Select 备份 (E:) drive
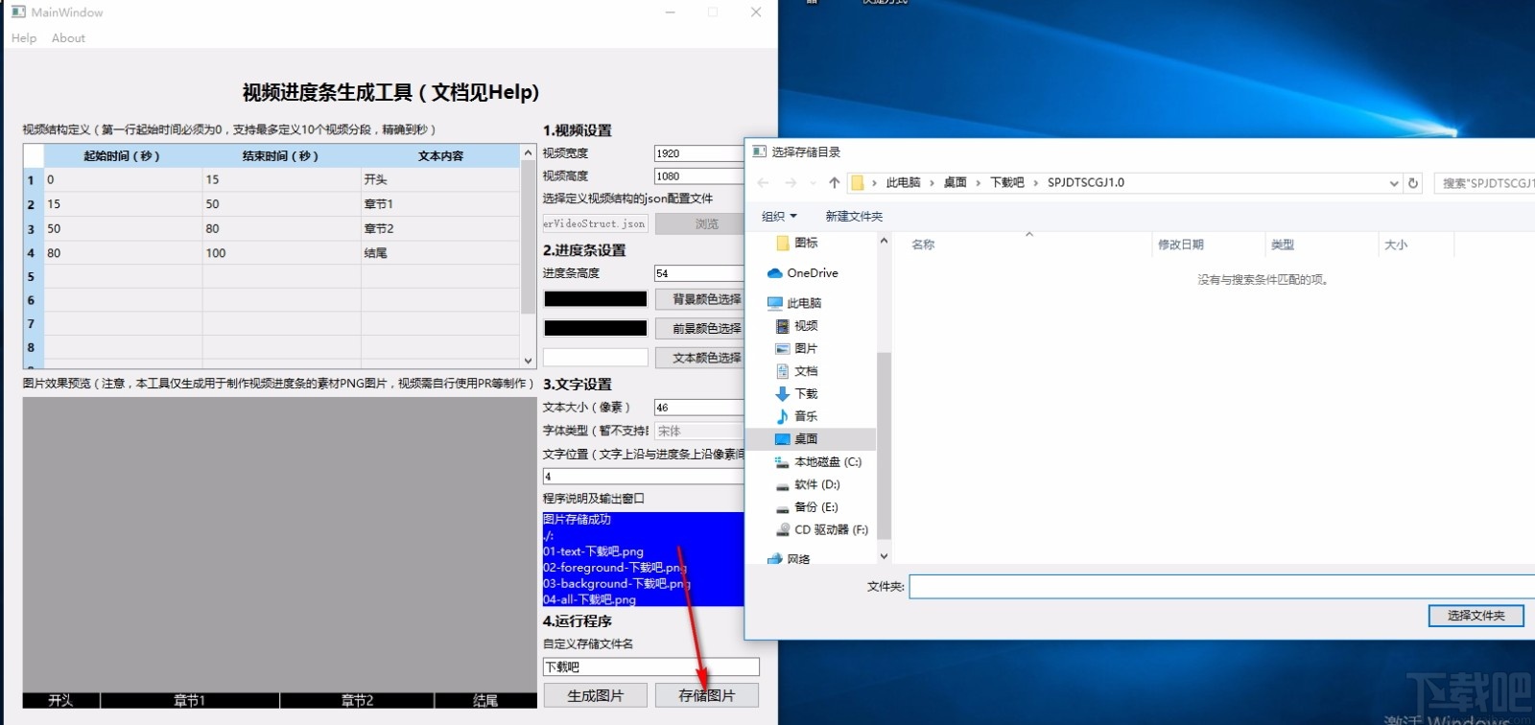Screen dimensions: 1535x725 pyautogui.click(x=815, y=507)
